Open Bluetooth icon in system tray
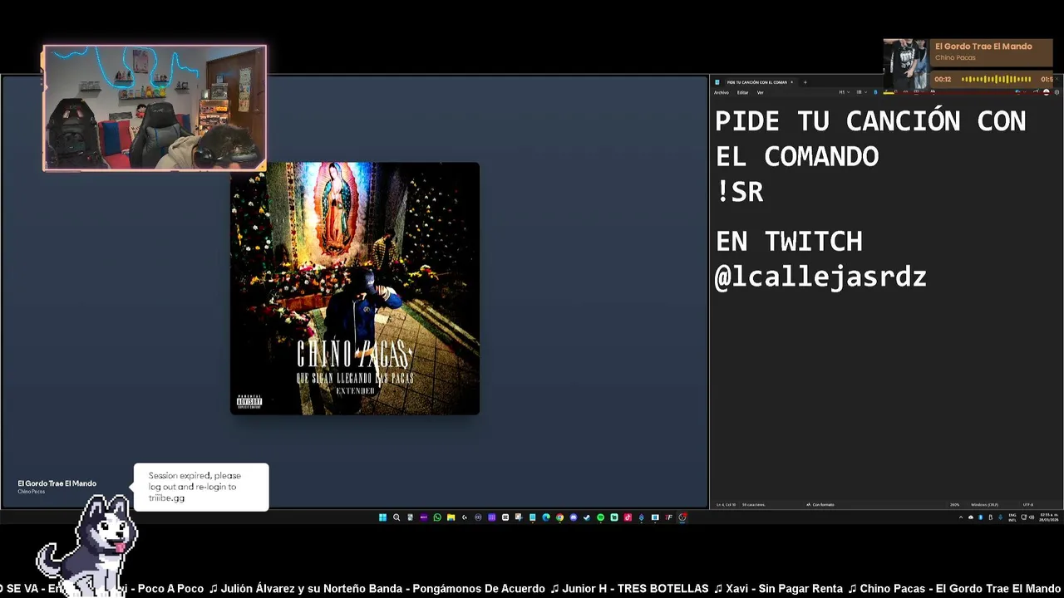The width and height of the screenshot is (1064, 598). 980,517
